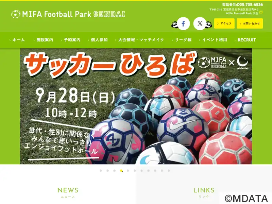Select the first carousel slide dot

click(x=101, y=171)
